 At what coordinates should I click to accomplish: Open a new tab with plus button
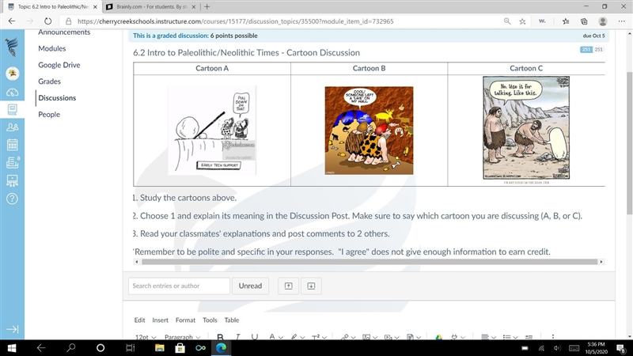pyautogui.click(x=207, y=6)
